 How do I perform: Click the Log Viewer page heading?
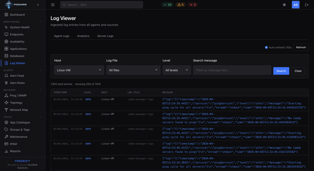pyautogui.click(x=63, y=18)
